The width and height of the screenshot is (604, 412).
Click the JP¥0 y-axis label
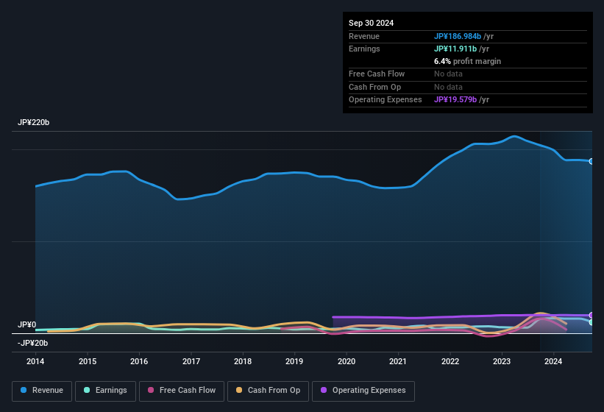(26, 324)
